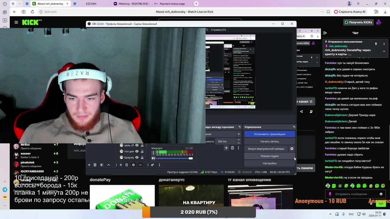Switch to Payment status page tab

click(x=172, y=4)
